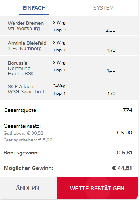Click Tipp: 2 on Werder Bremen bet
The width and height of the screenshot is (140, 200).
pyautogui.click(x=59, y=30)
